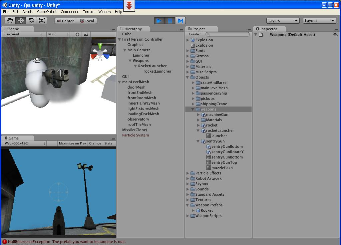Click the camera gizmo icon in Scene
This screenshot has height=245, width=341.
coord(37,60)
